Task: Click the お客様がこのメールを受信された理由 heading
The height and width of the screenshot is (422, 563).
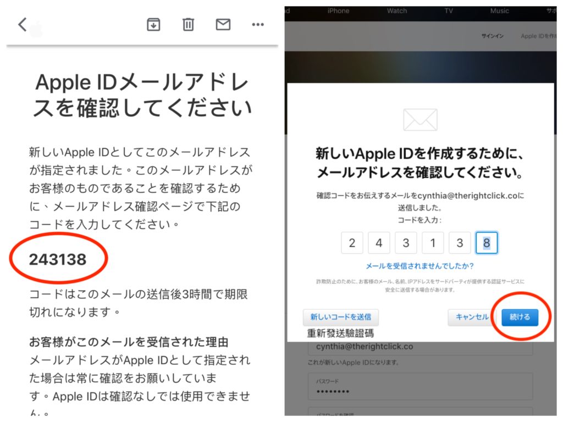Action: pos(129,342)
